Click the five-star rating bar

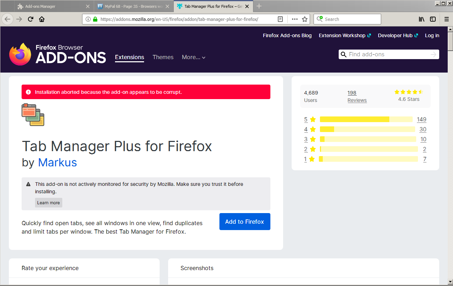pyautogui.click(x=366, y=119)
